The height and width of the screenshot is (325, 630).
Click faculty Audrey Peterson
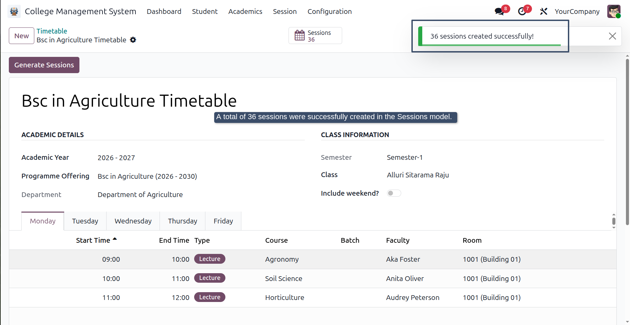point(413,298)
